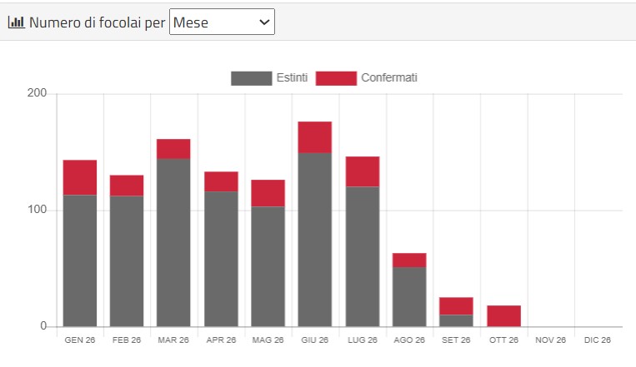
Task: Open the Mese dropdown selector
Action: pyautogui.click(x=222, y=22)
